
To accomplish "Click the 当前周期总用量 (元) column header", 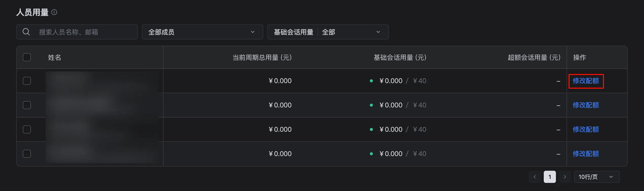I will pos(262,58).
